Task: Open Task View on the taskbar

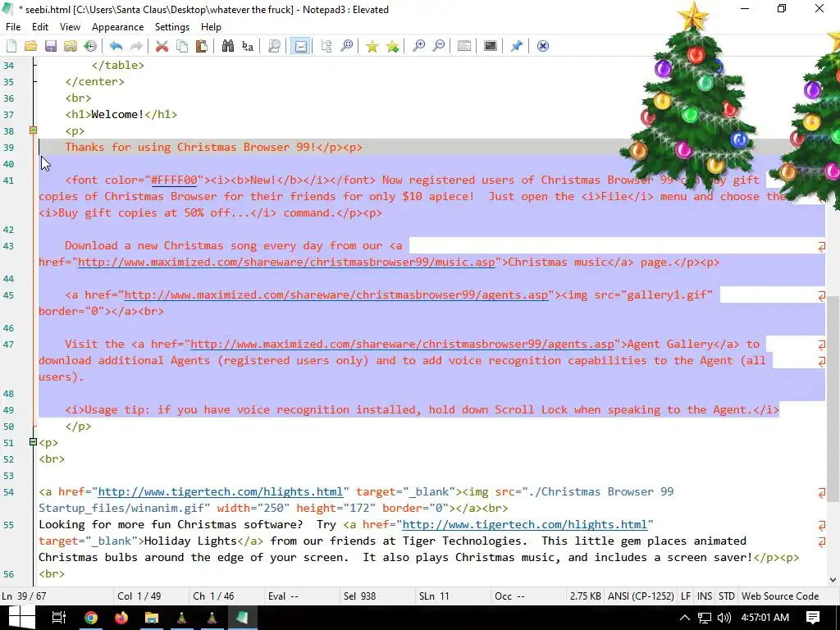Action: click(58, 618)
